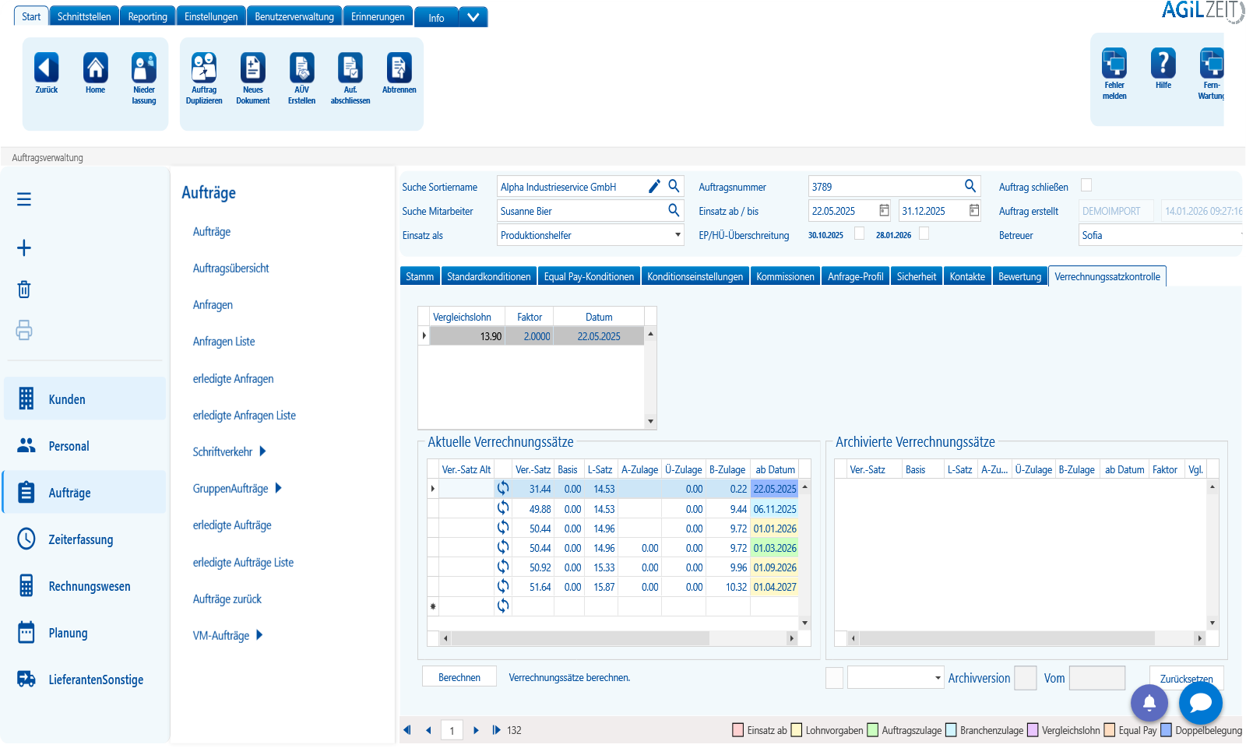Click Auftrag Duplizieren icon
Screen dimensions: 1246x748
click(x=204, y=68)
